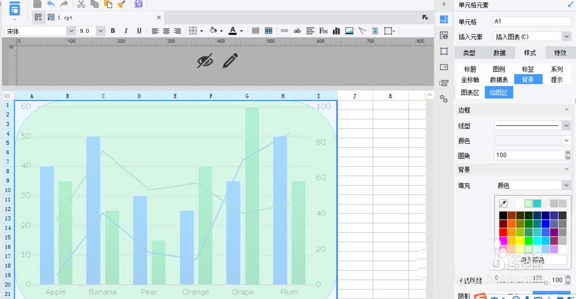576x299 pixels.
Task: Open the purple preview icon
Action: pyautogui.click(x=138, y=4)
